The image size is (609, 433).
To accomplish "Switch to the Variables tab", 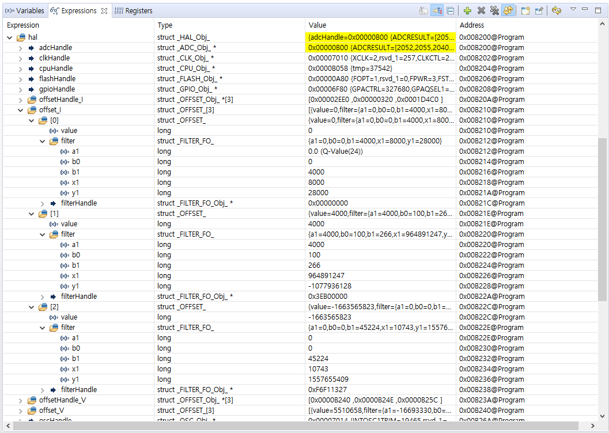I will tap(25, 10).
